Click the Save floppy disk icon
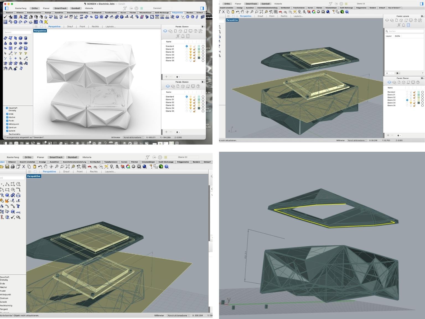Screen dimensions: 425x319 (7, 167)
